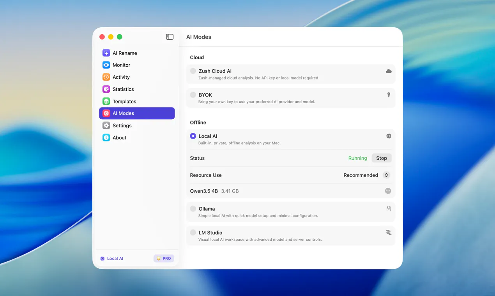
Task: Open AI Rename in the sidebar
Action: 137,53
